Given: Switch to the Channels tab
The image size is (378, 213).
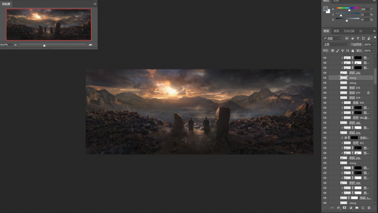Looking at the screenshot, I should 336,31.
